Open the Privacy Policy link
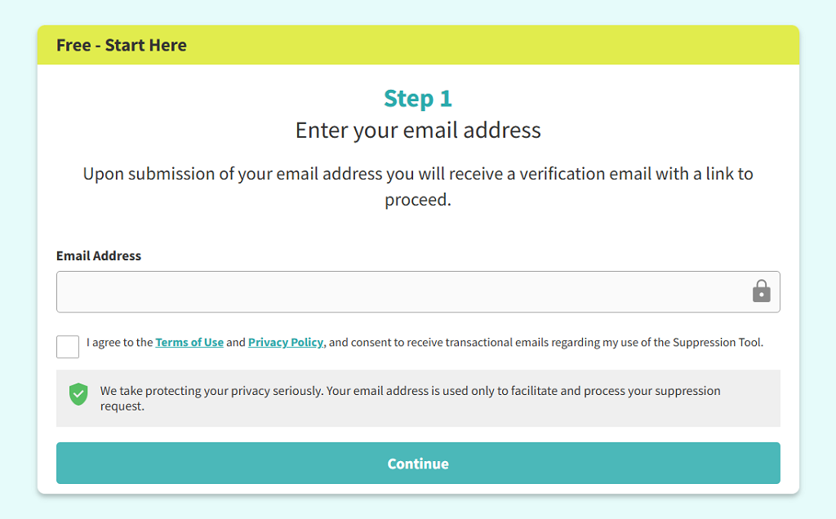Screen dimensions: 836x519 (286, 343)
